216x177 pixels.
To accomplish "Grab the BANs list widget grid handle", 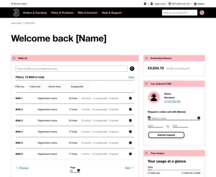I will click(x=14, y=58).
